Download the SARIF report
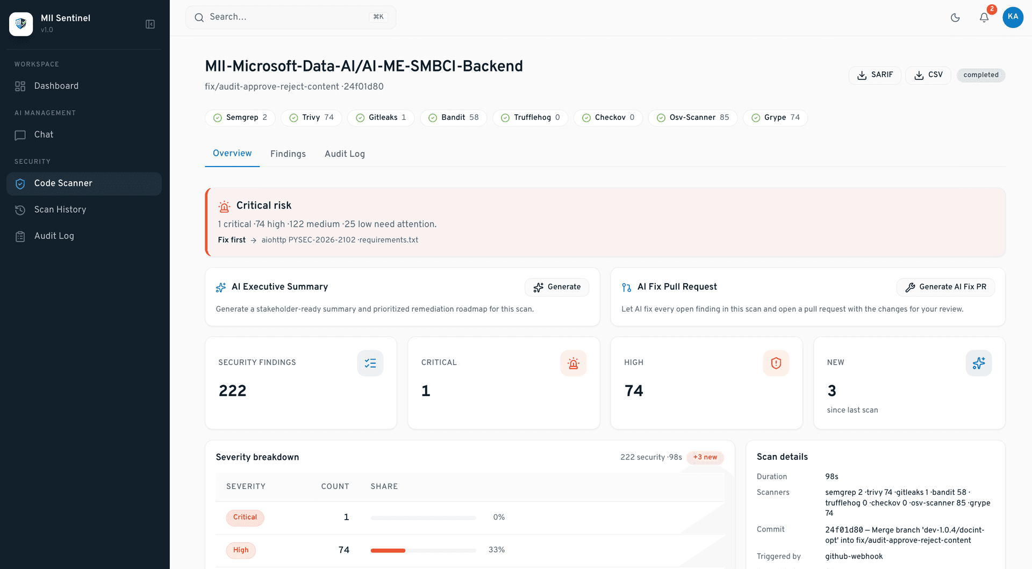 pyautogui.click(x=875, y=75)
